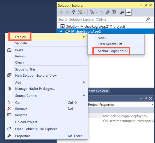The height and width of the screenshot is (143, 155).
Task: Click the Forward navigation icon in Solution Explorer
Action: coord(67,12)
